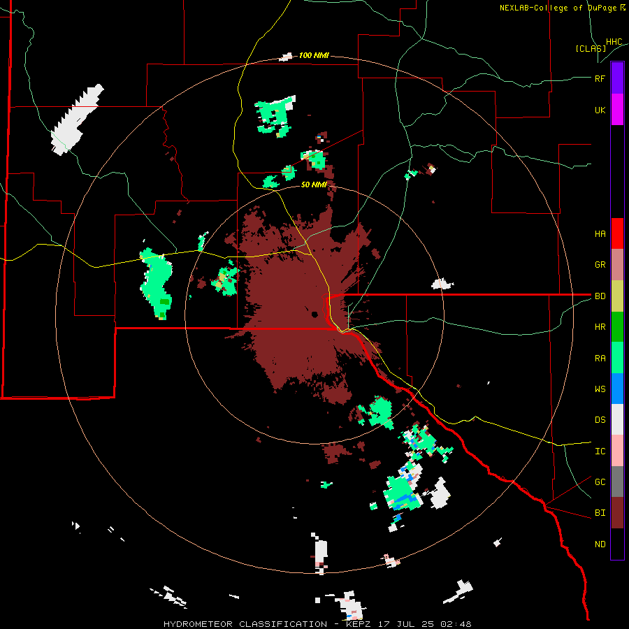Click the light pink IC legend swatch
This screenshot has width=629, height=629.
coord(617,451)
